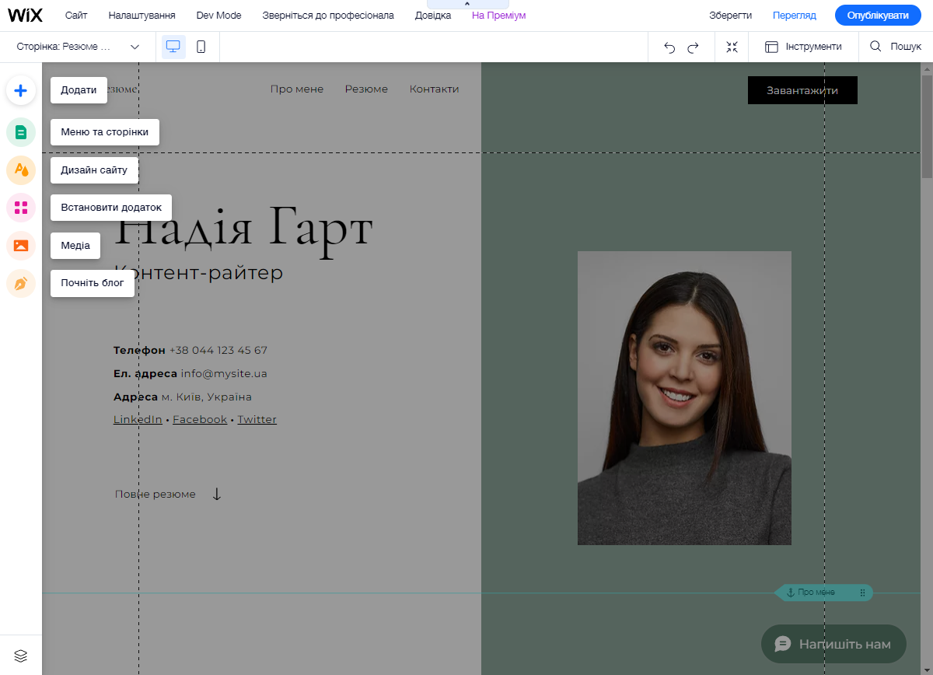Click the Undo arrow in toolbar

pyautogui.click(x=669, y=47)
